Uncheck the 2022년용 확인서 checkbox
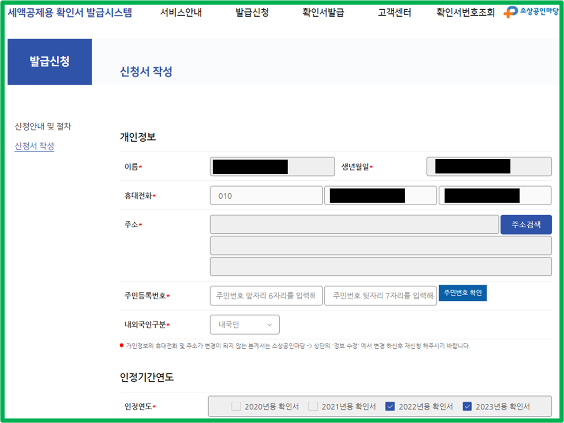 click(390, 406)
